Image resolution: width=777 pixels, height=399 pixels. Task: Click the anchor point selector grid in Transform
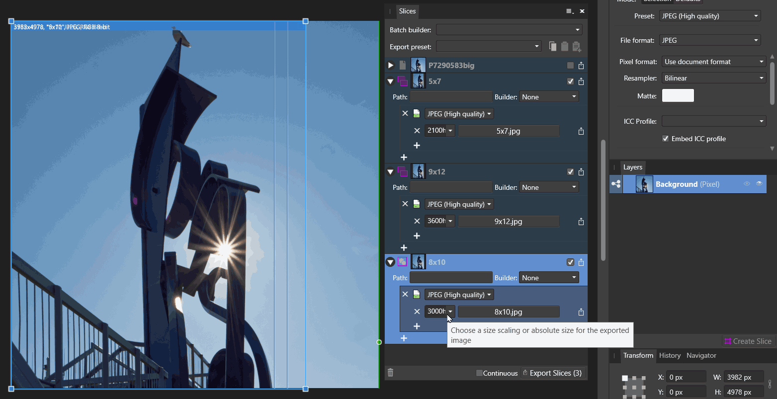click(x=635, y=386)
